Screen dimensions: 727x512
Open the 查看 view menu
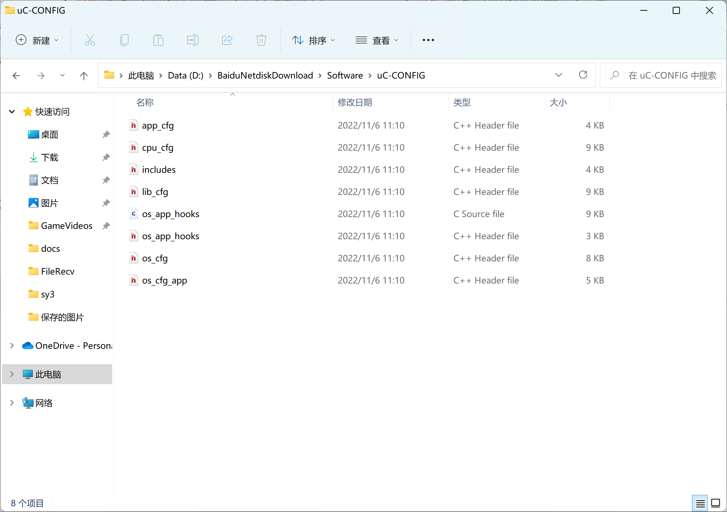[377, 40]
